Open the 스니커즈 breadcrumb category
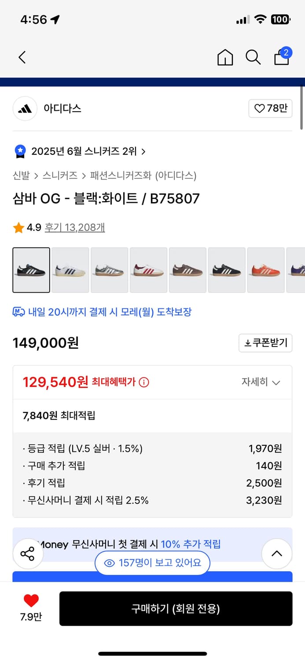The width and height of the screenshot is (305, 662). [59, 176]
